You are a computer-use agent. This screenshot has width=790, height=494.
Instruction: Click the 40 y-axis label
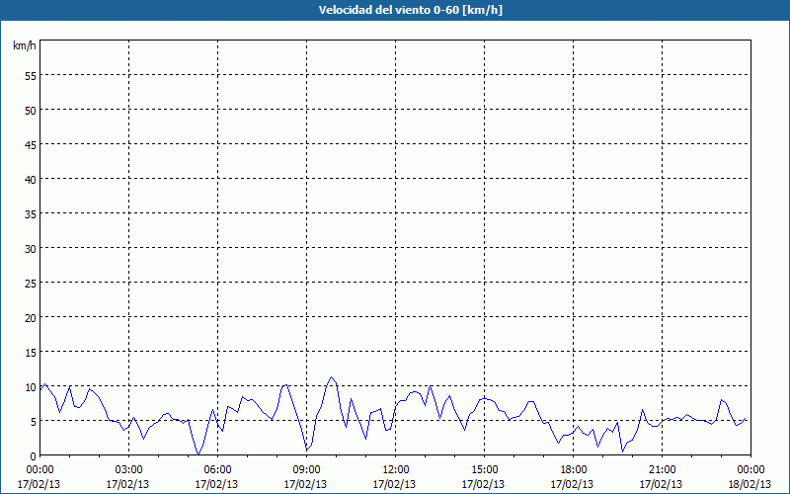pyautogui.click(x=31, y=180)
